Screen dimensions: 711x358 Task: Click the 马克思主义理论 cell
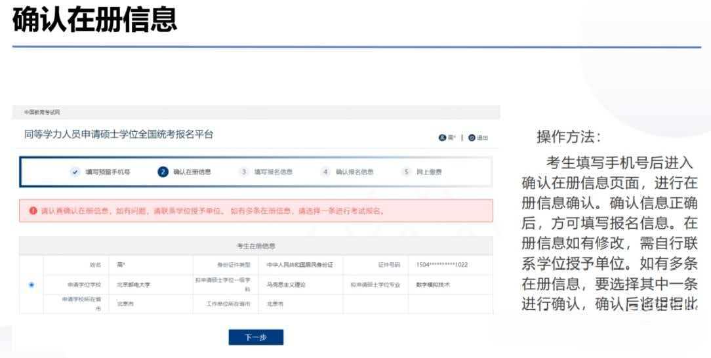[286, 285]
